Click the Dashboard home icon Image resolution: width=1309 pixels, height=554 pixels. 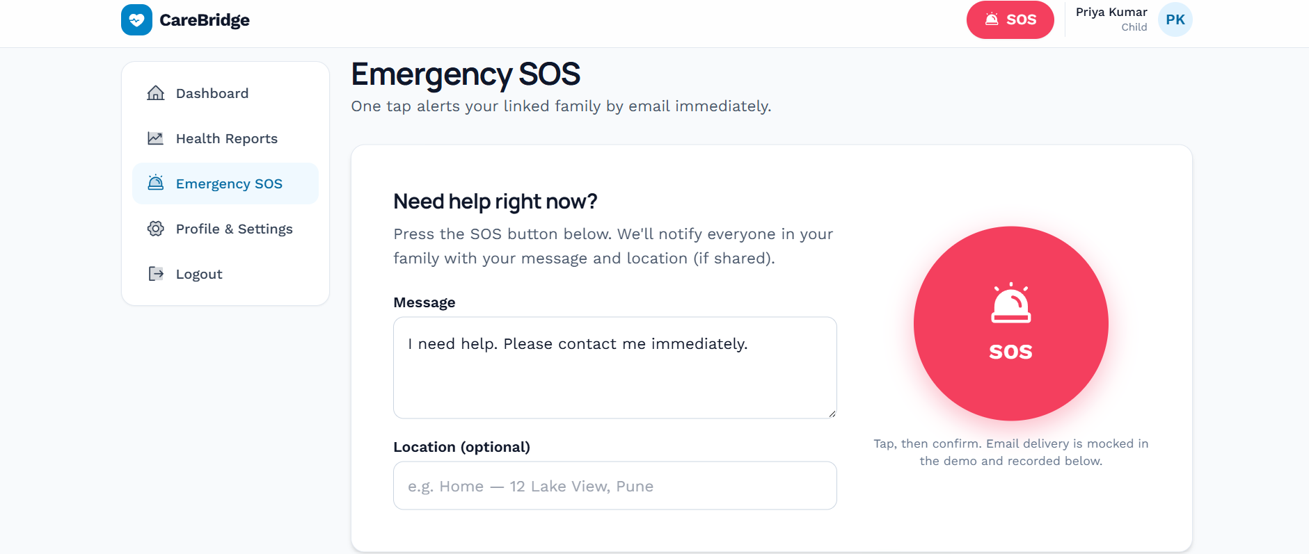tap(156, 93)
